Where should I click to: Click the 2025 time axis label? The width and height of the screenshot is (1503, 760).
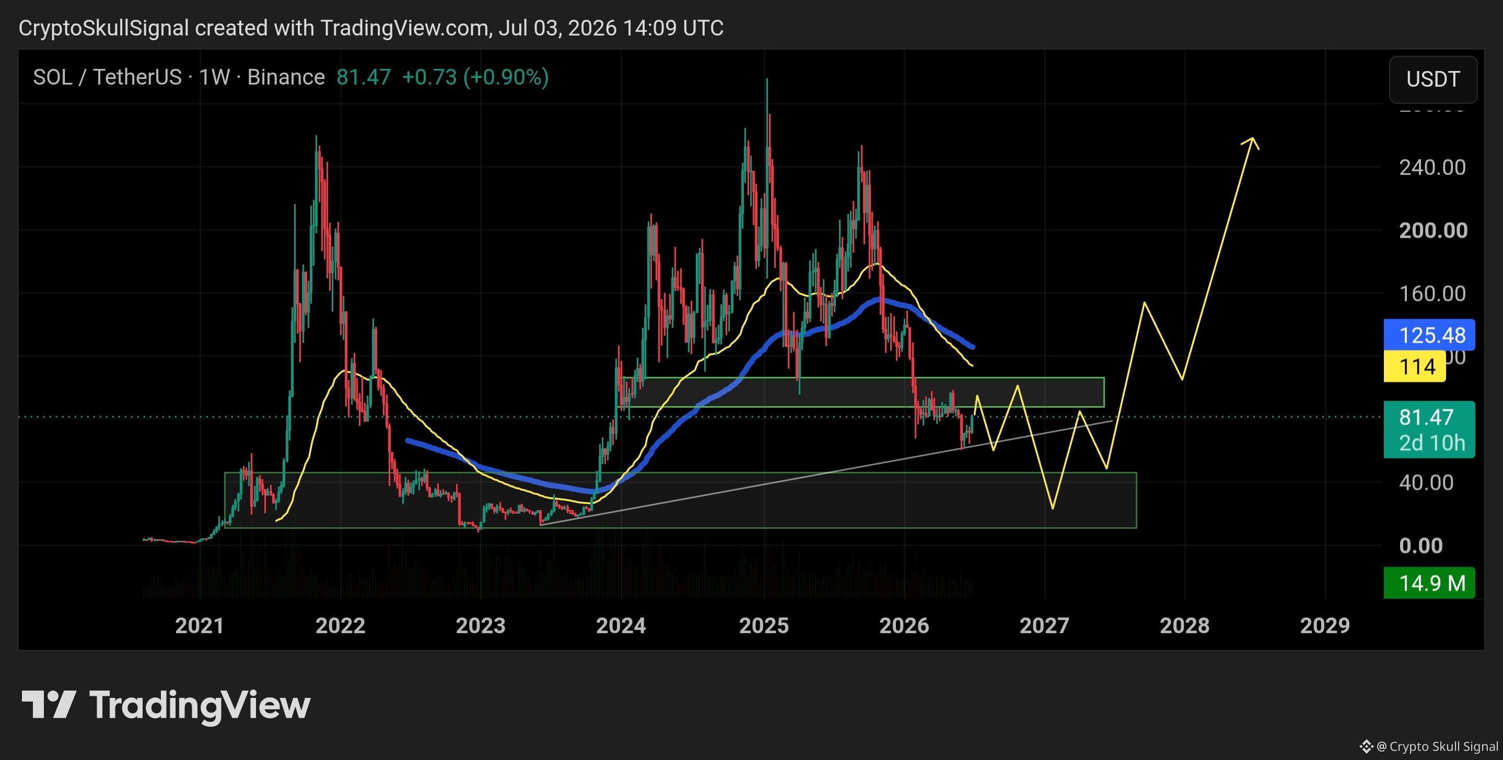[x=764, y=625]
